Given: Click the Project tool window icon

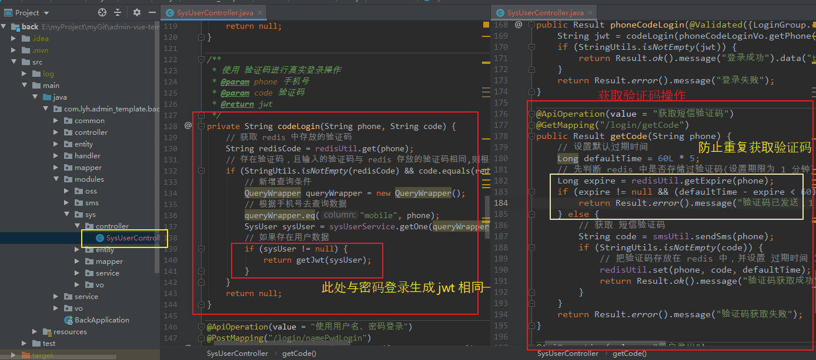Looking at the screenshot, I should point(7,12).
